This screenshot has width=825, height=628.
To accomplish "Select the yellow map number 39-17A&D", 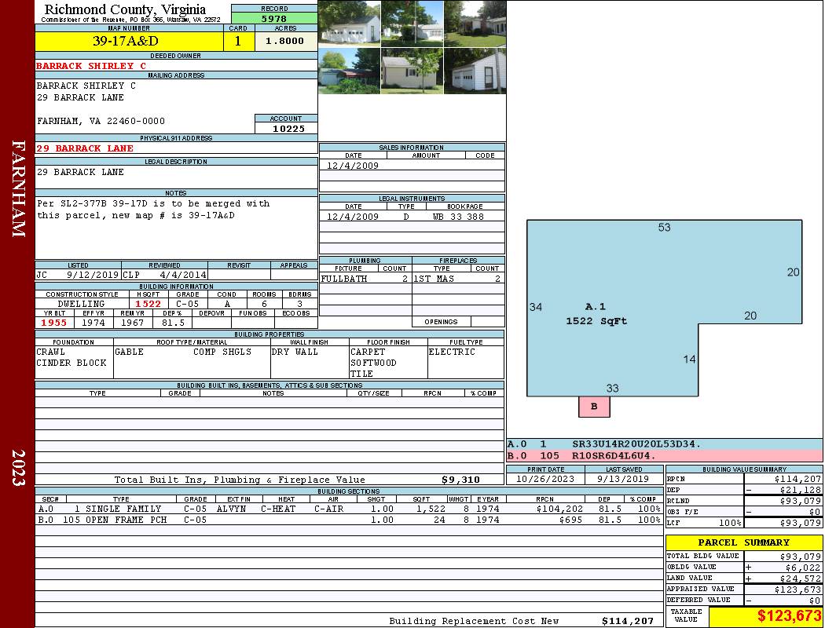I will click(x=125, y=41).
